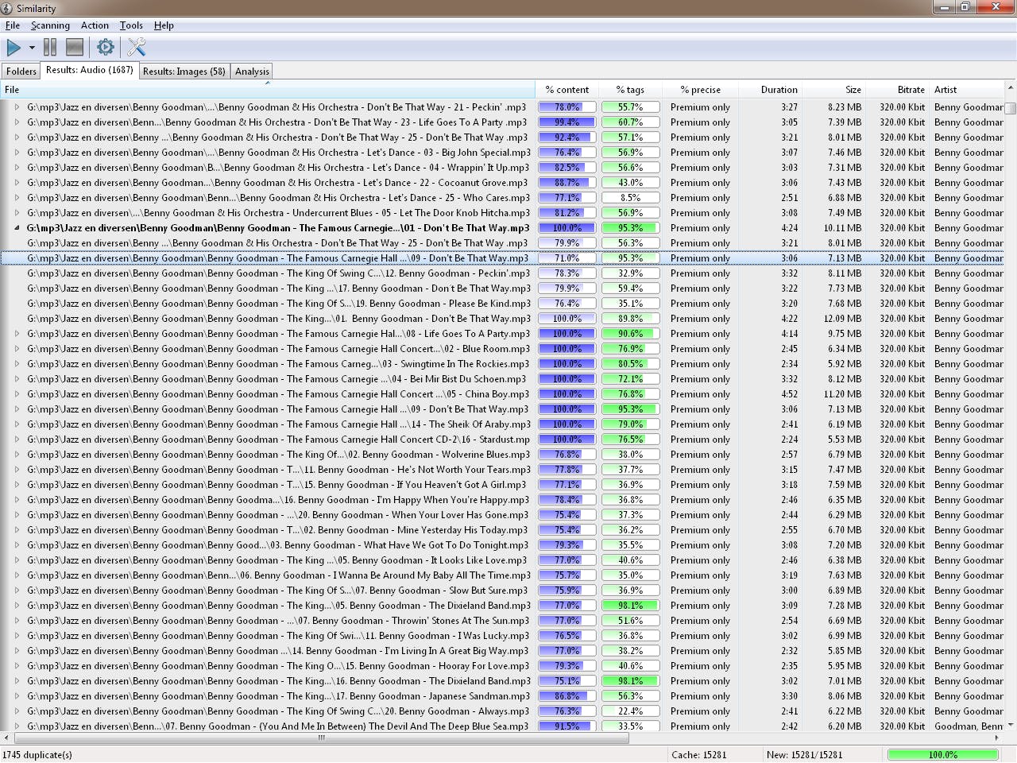Click the 22.4% tags similarity bar

(630, 711)
